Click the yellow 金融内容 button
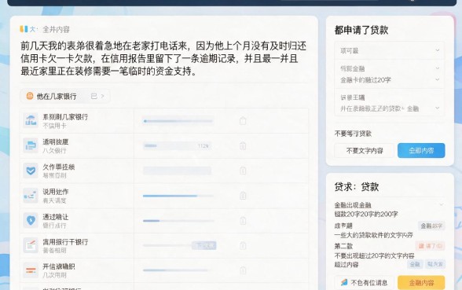 (421, 283)
